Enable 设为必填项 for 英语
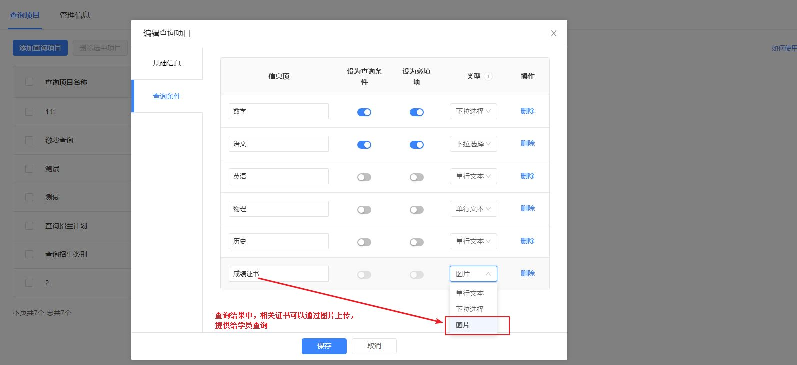Screen dimensions: 797x365 [417, 177]
